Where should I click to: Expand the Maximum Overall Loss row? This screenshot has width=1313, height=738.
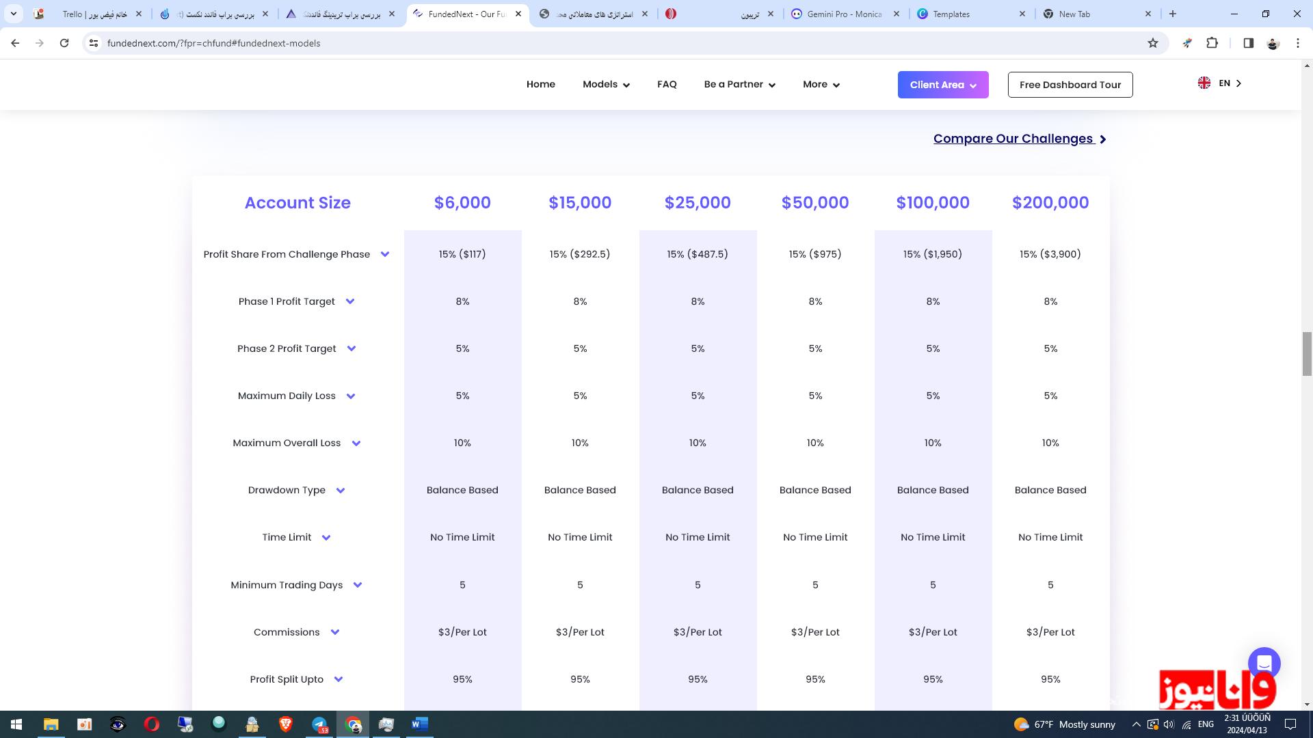[x=356, y=443]
